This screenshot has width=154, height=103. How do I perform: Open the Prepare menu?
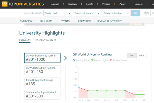106,4
